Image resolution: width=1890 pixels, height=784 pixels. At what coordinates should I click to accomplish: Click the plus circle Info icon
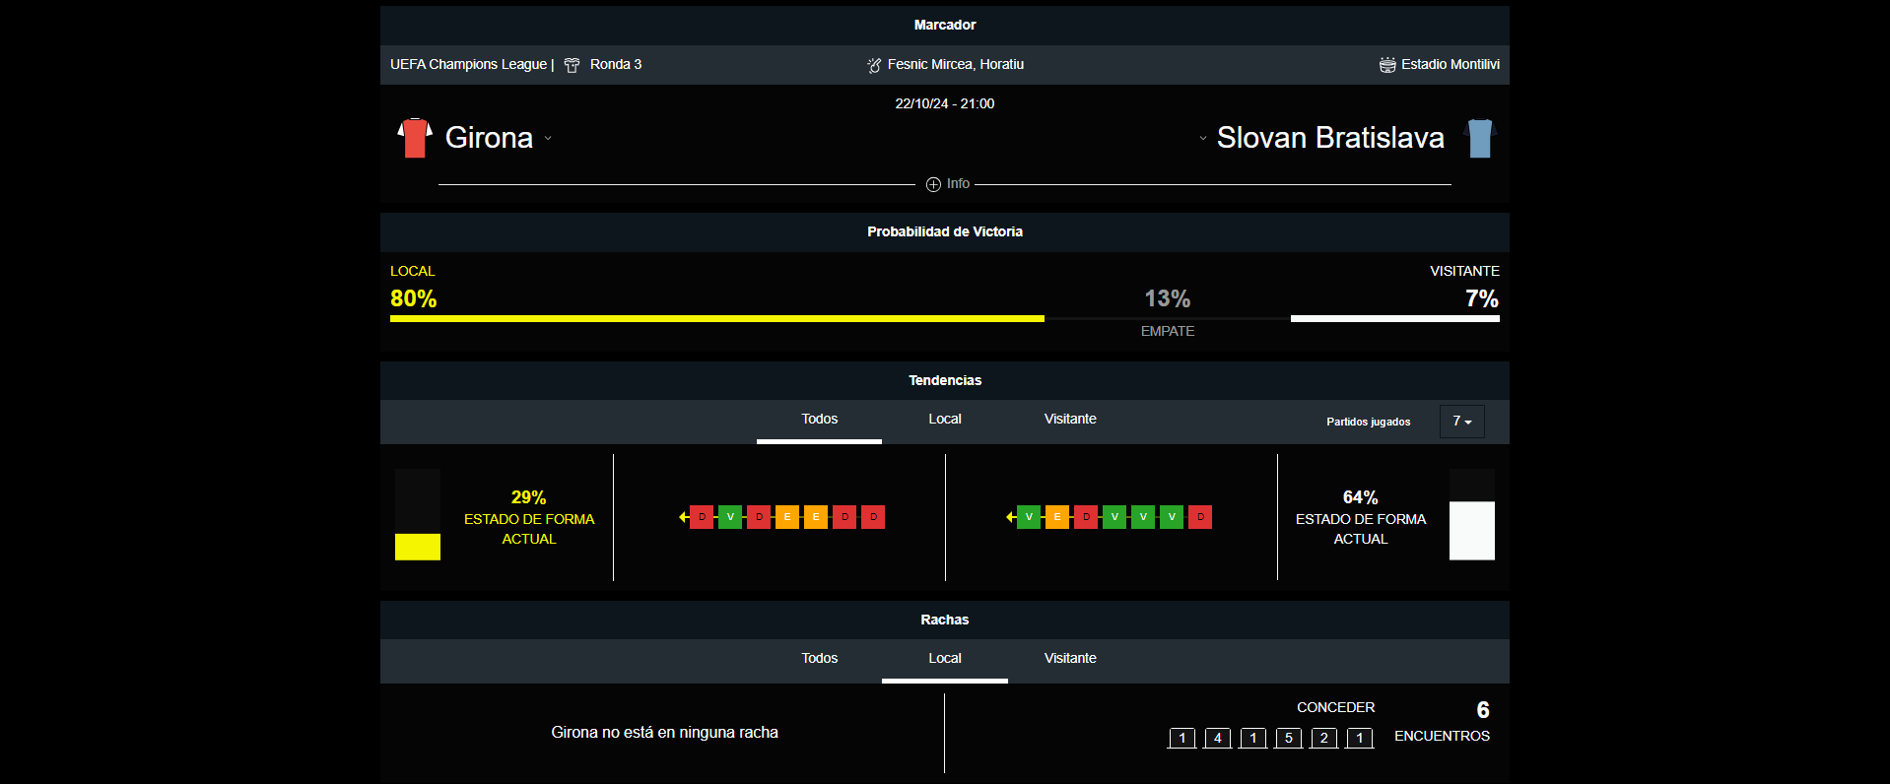coord(933,184)
